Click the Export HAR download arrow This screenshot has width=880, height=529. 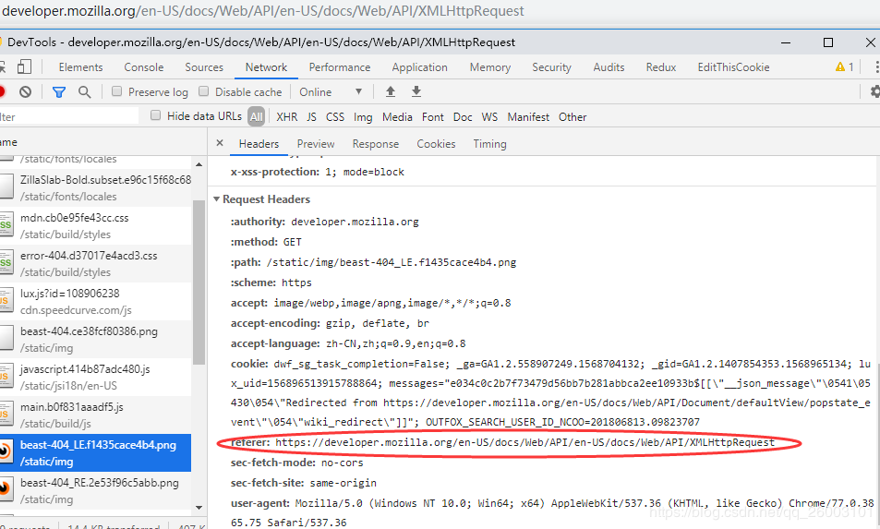[416, 92]
